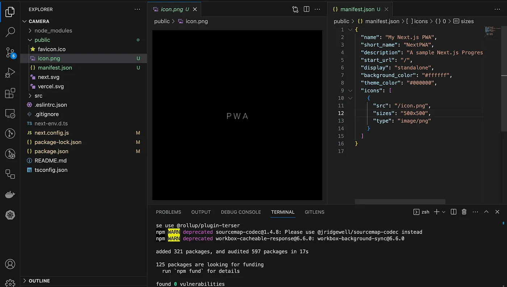Screen dimensions: 507x287
Task: Open the Kubernetes helm-wheel icon
Action: coord(10,215)
